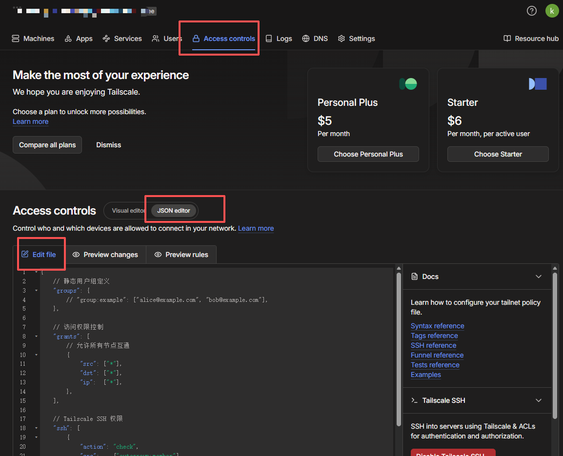Open the Resource hub link
This screenshot has height=456, width=563.
531,39
